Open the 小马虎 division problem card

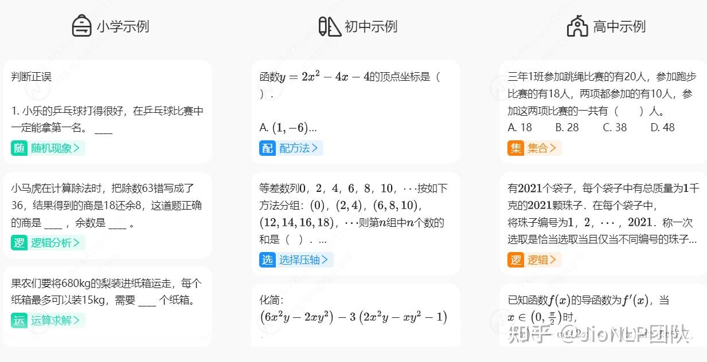(x=107, y=215)
